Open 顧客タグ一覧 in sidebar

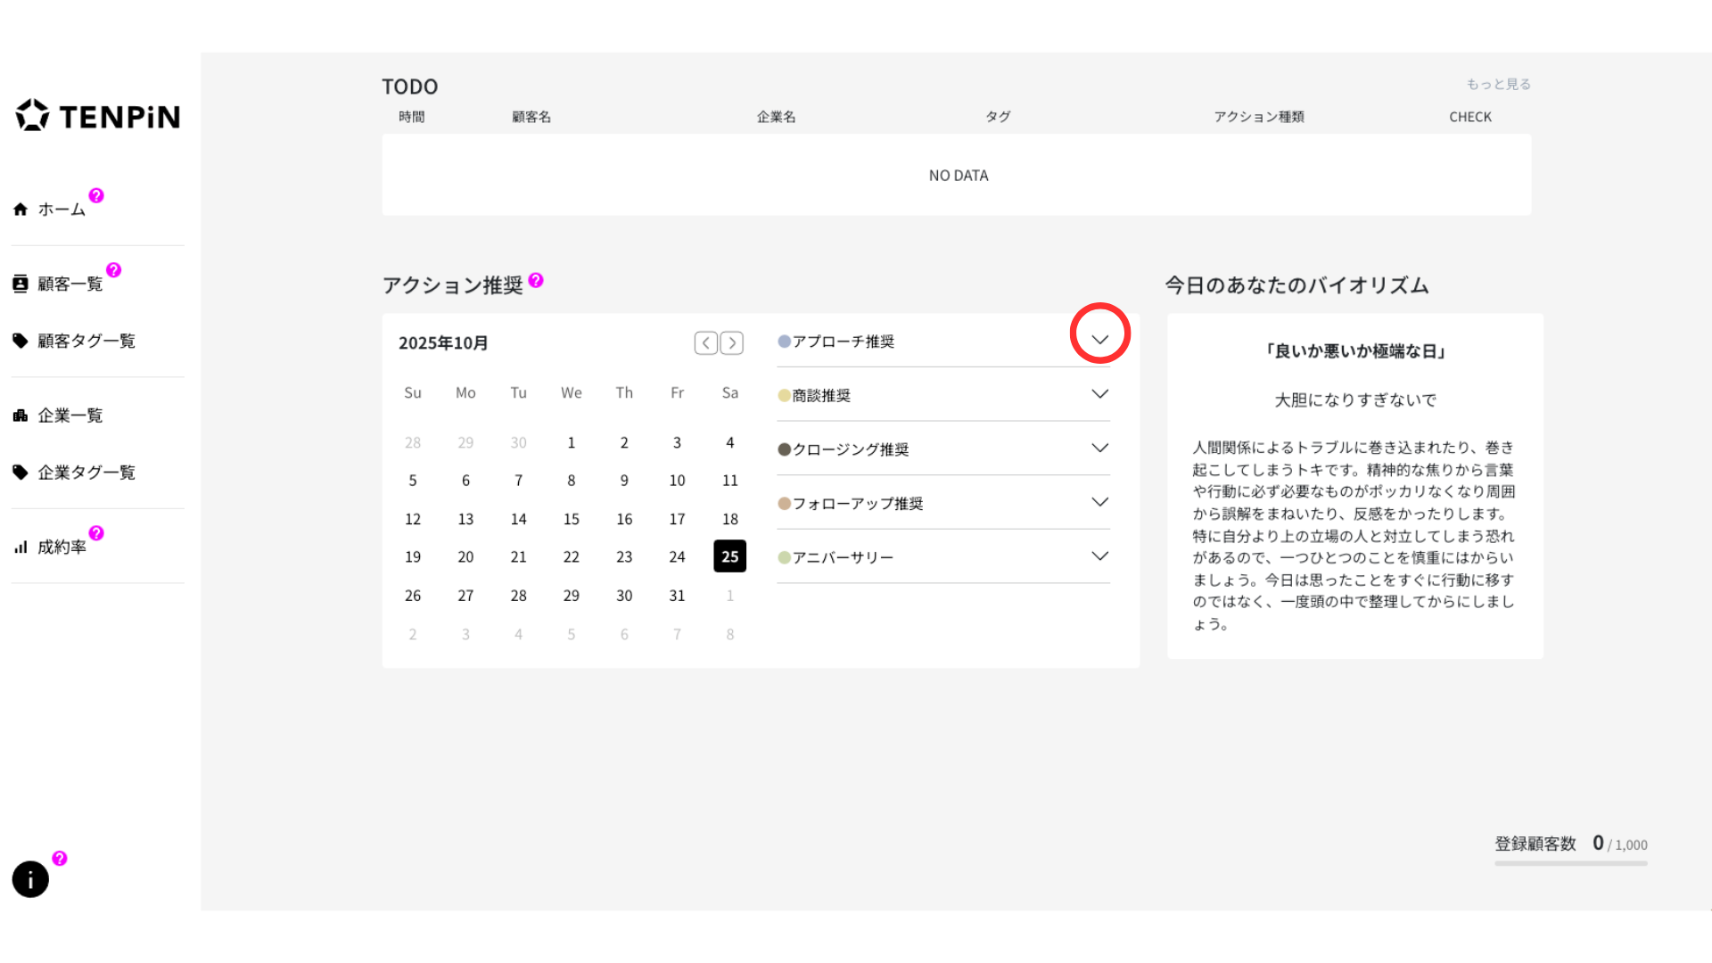[x=86, y=341]
